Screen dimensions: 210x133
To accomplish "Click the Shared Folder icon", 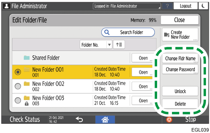I will [x=27, y=58].
